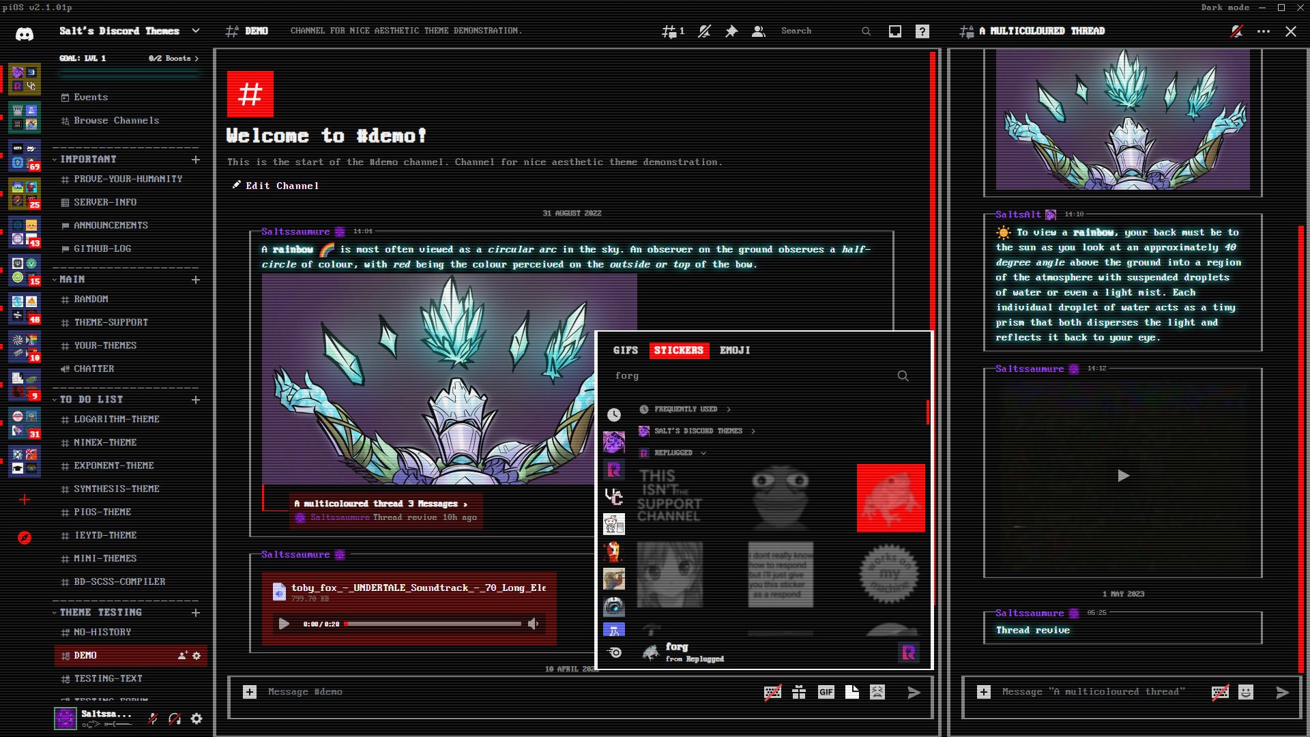1310x737 pixels.
Task: Toggle headphone deafen in user panel
Action: coord(175,719)
